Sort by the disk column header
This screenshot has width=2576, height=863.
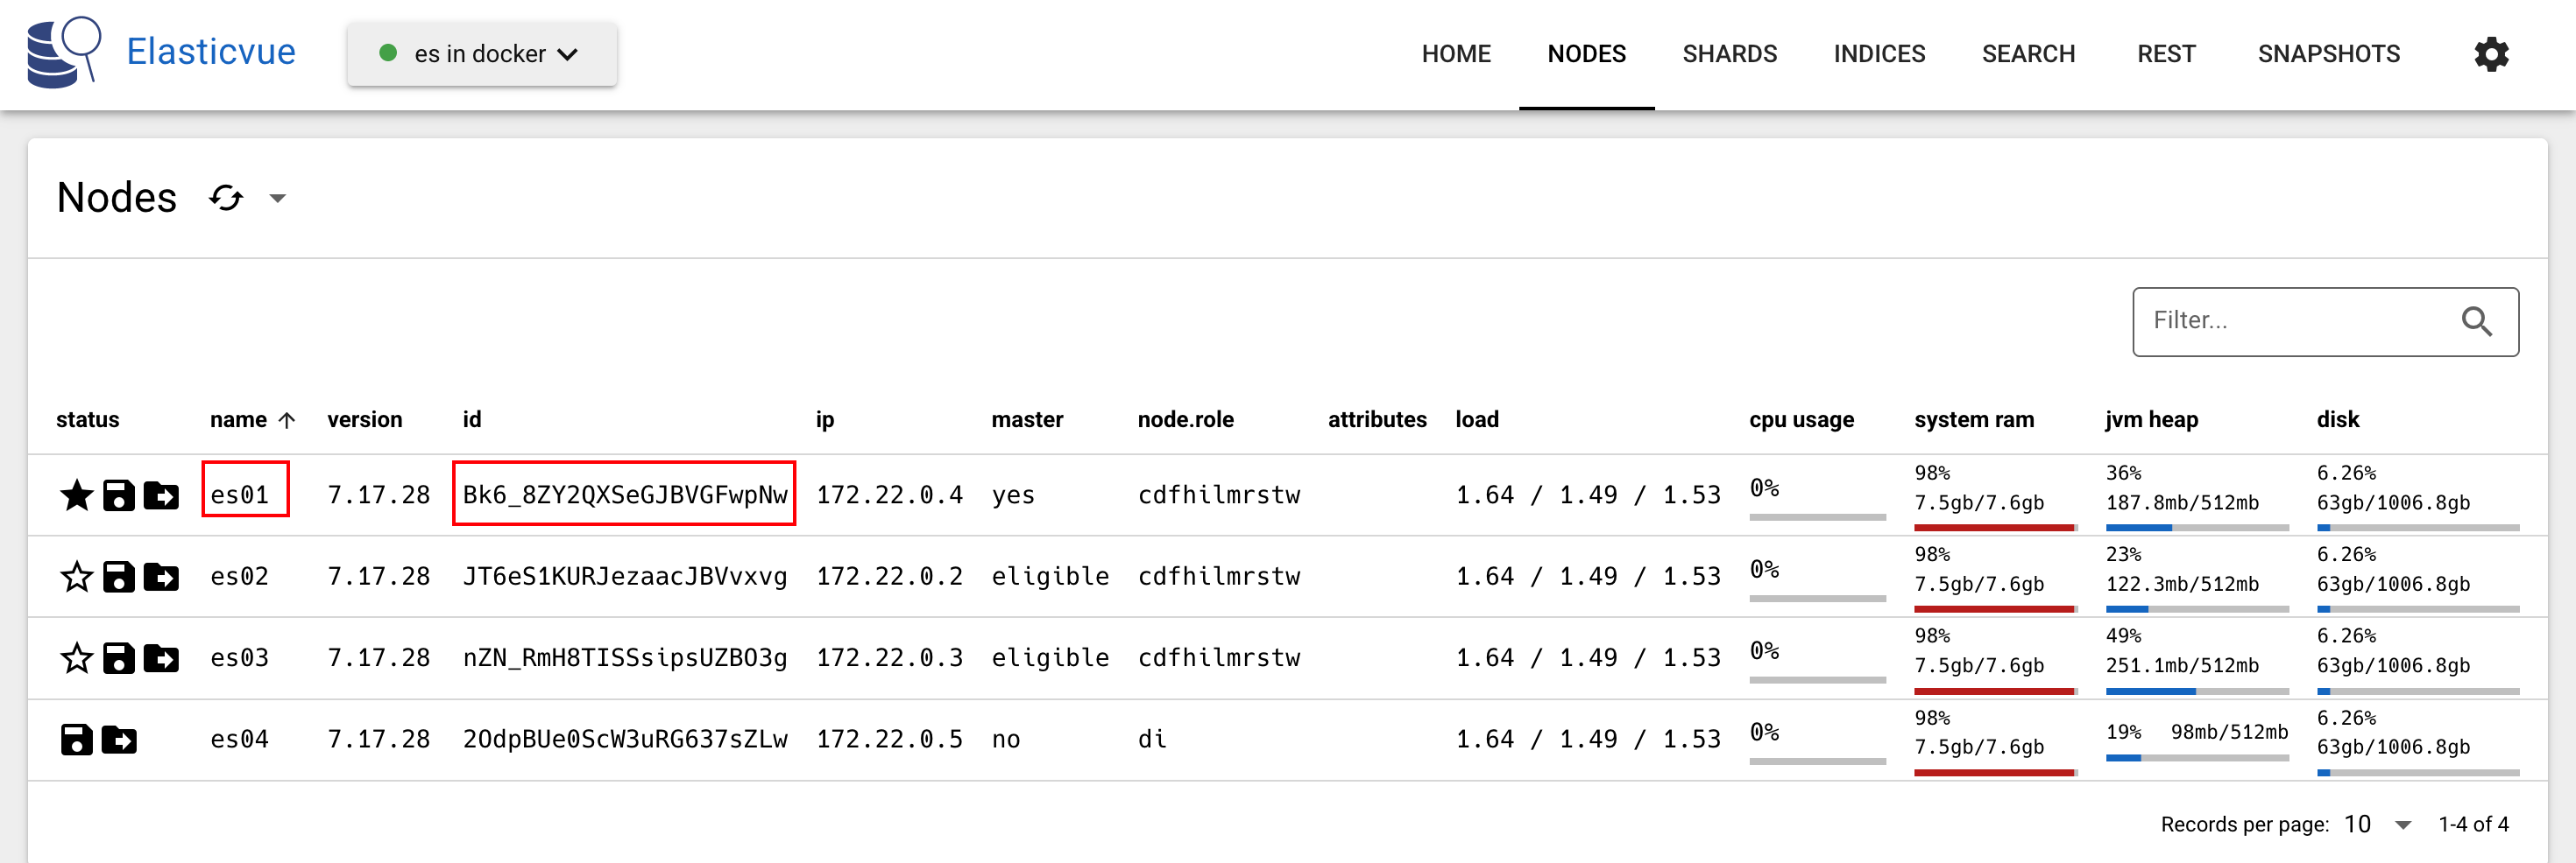coord(2338,419)
